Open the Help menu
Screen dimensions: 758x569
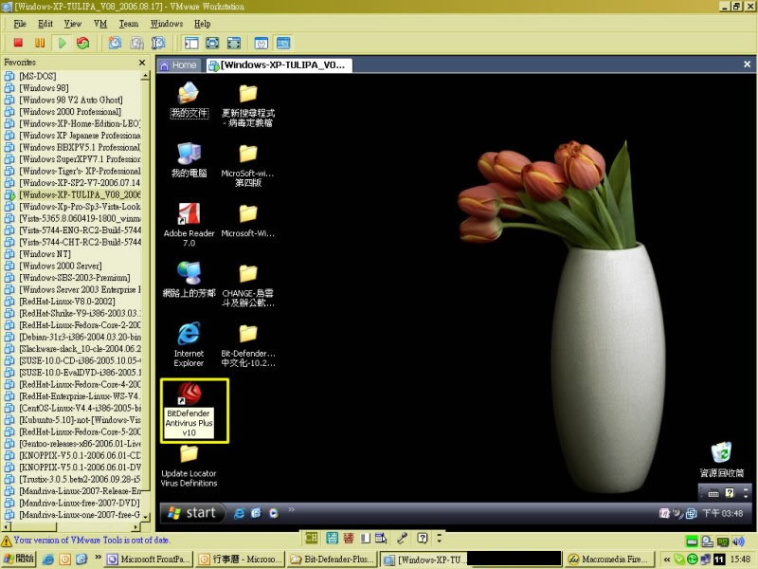click(202, 24)
